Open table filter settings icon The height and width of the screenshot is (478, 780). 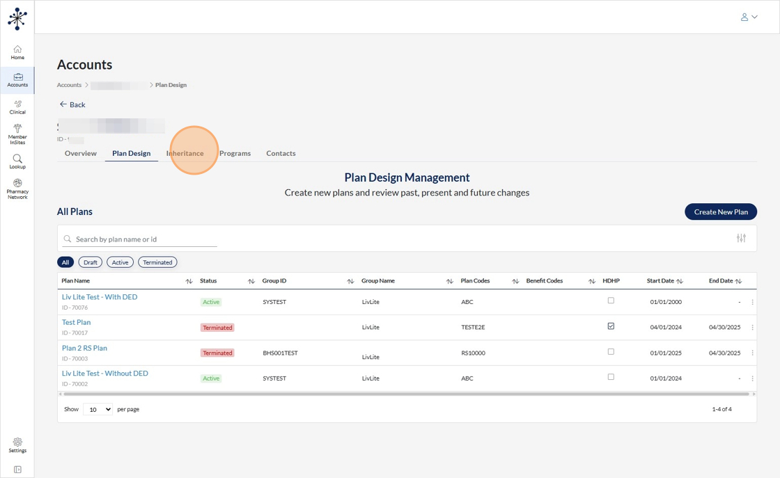[741, 239]
